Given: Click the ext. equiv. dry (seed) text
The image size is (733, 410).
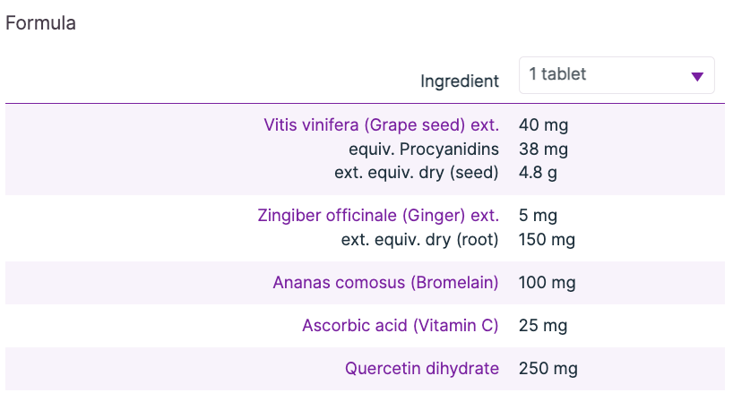Looking at the screenshot, I should [x=416, y=172].
